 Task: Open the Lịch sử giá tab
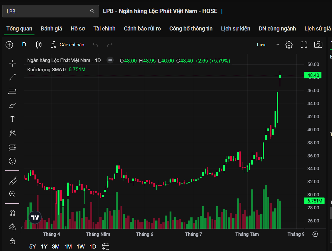[317, 29]
